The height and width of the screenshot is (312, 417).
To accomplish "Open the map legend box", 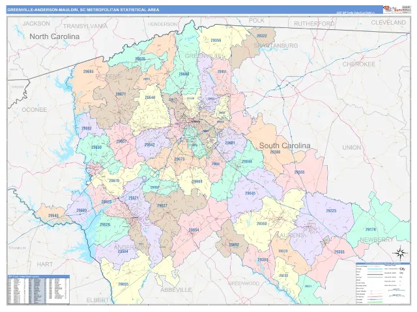I will [x=382, y=283].
